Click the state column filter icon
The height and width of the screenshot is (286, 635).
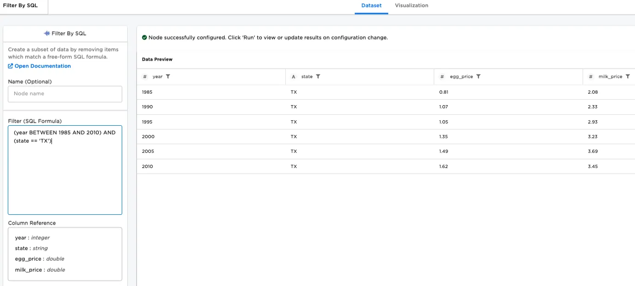pos(318,77)
